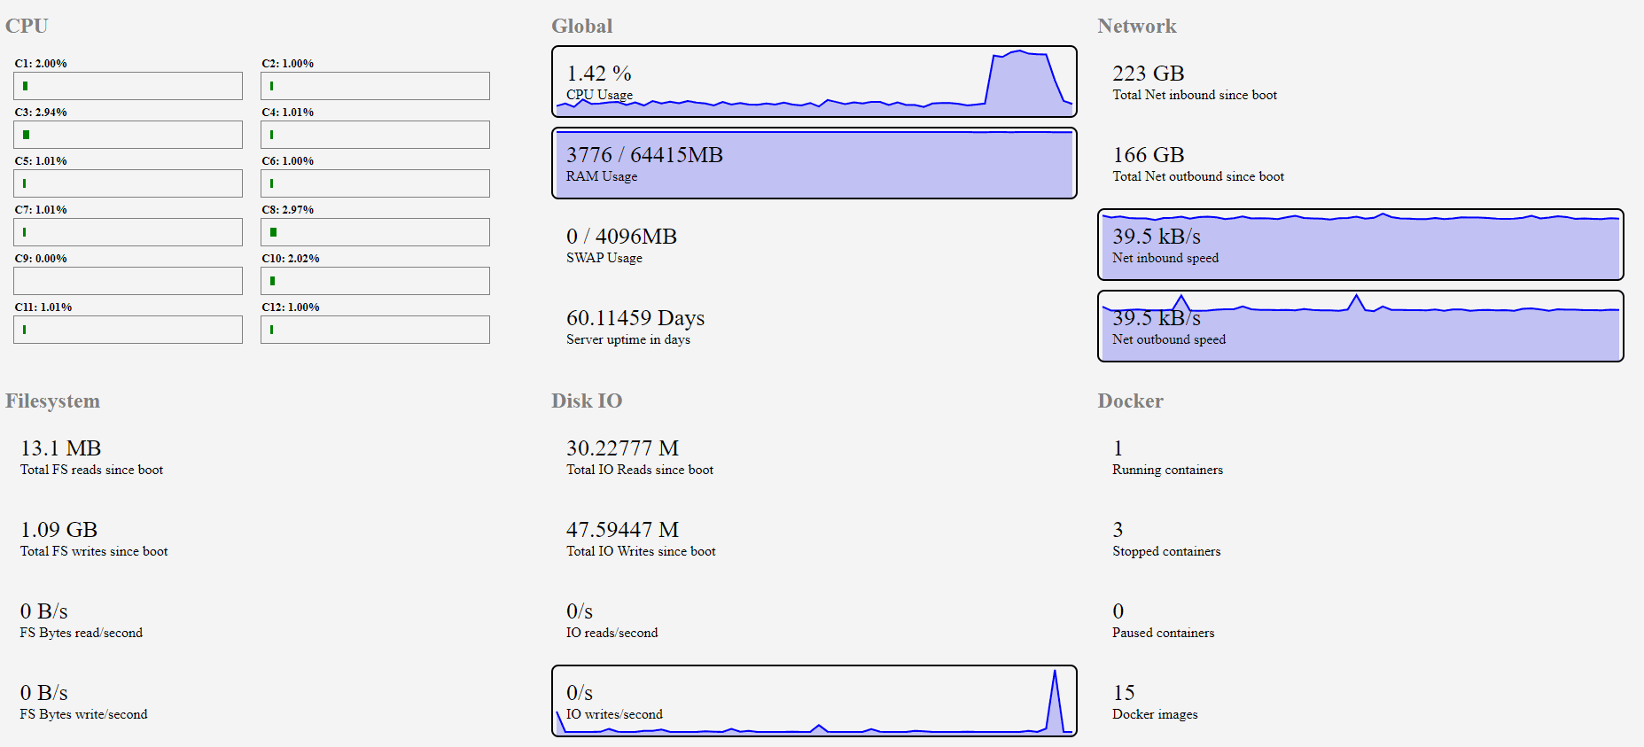Click the C10 core usage bar
Screen dimensions: 1644x747
[375, 281]
